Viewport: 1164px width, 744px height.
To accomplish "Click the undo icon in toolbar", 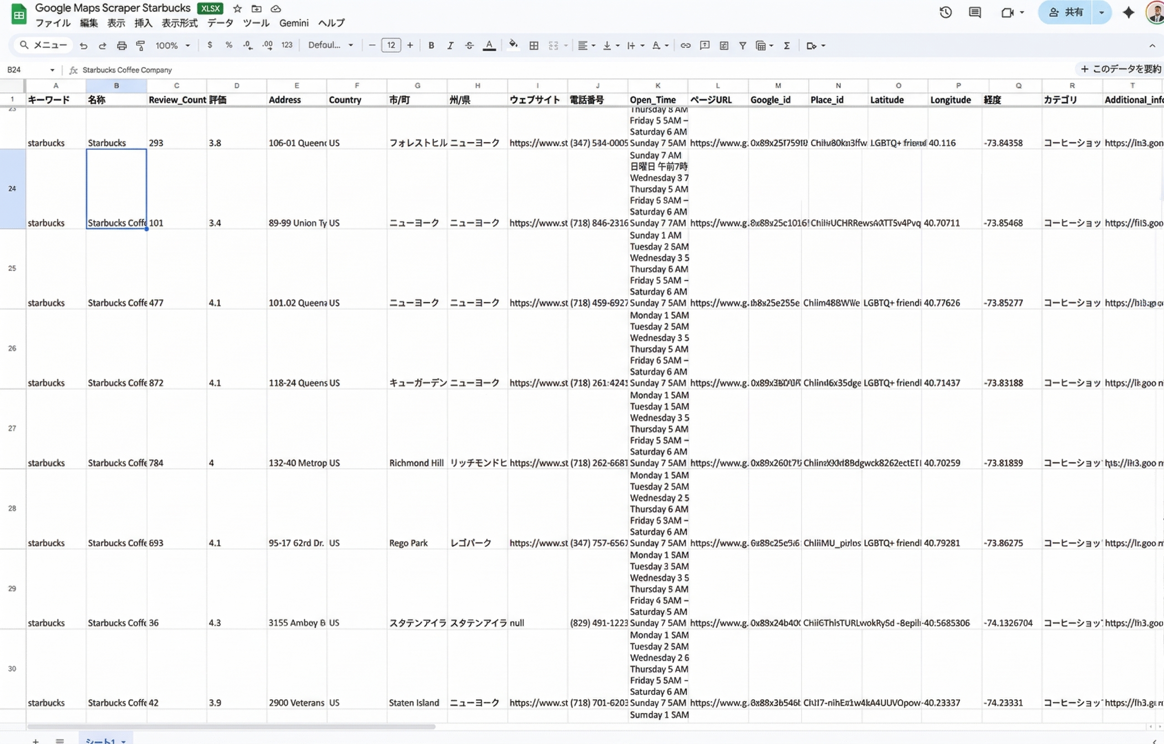I will tap(83, 46).
